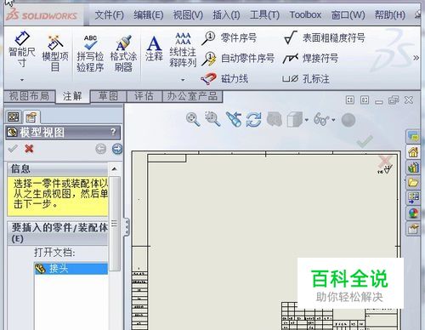Screen dimensions: 425x330
Task: Open the 编辑(E) menu
Action: point(149,14)
